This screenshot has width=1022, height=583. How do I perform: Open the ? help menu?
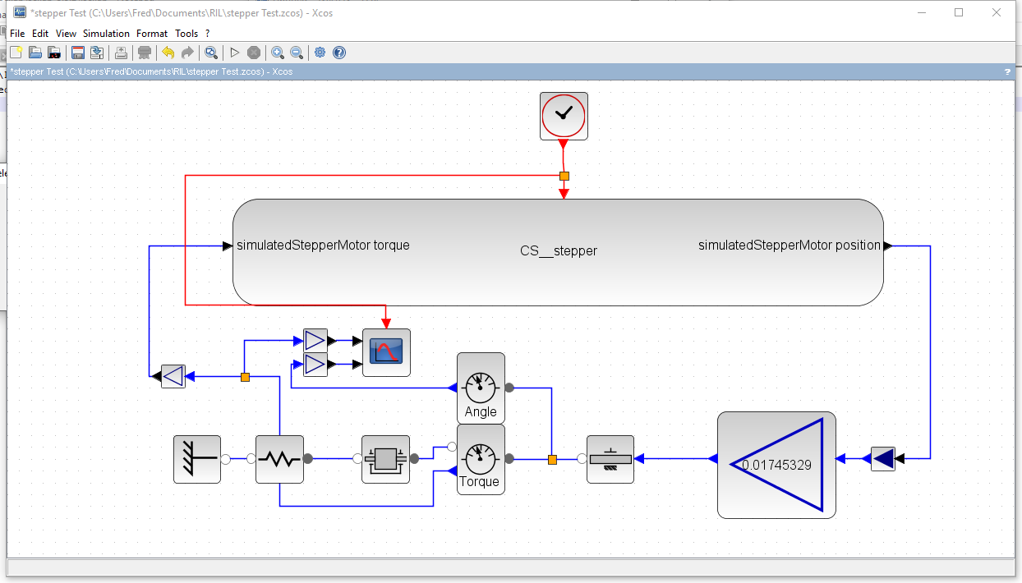tap(208, 34)
